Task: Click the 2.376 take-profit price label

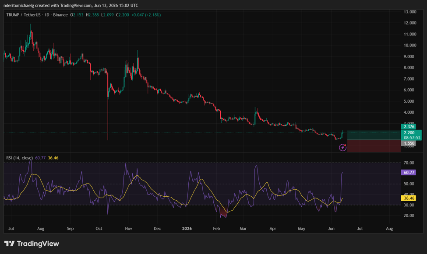Action: click(409, 126)
